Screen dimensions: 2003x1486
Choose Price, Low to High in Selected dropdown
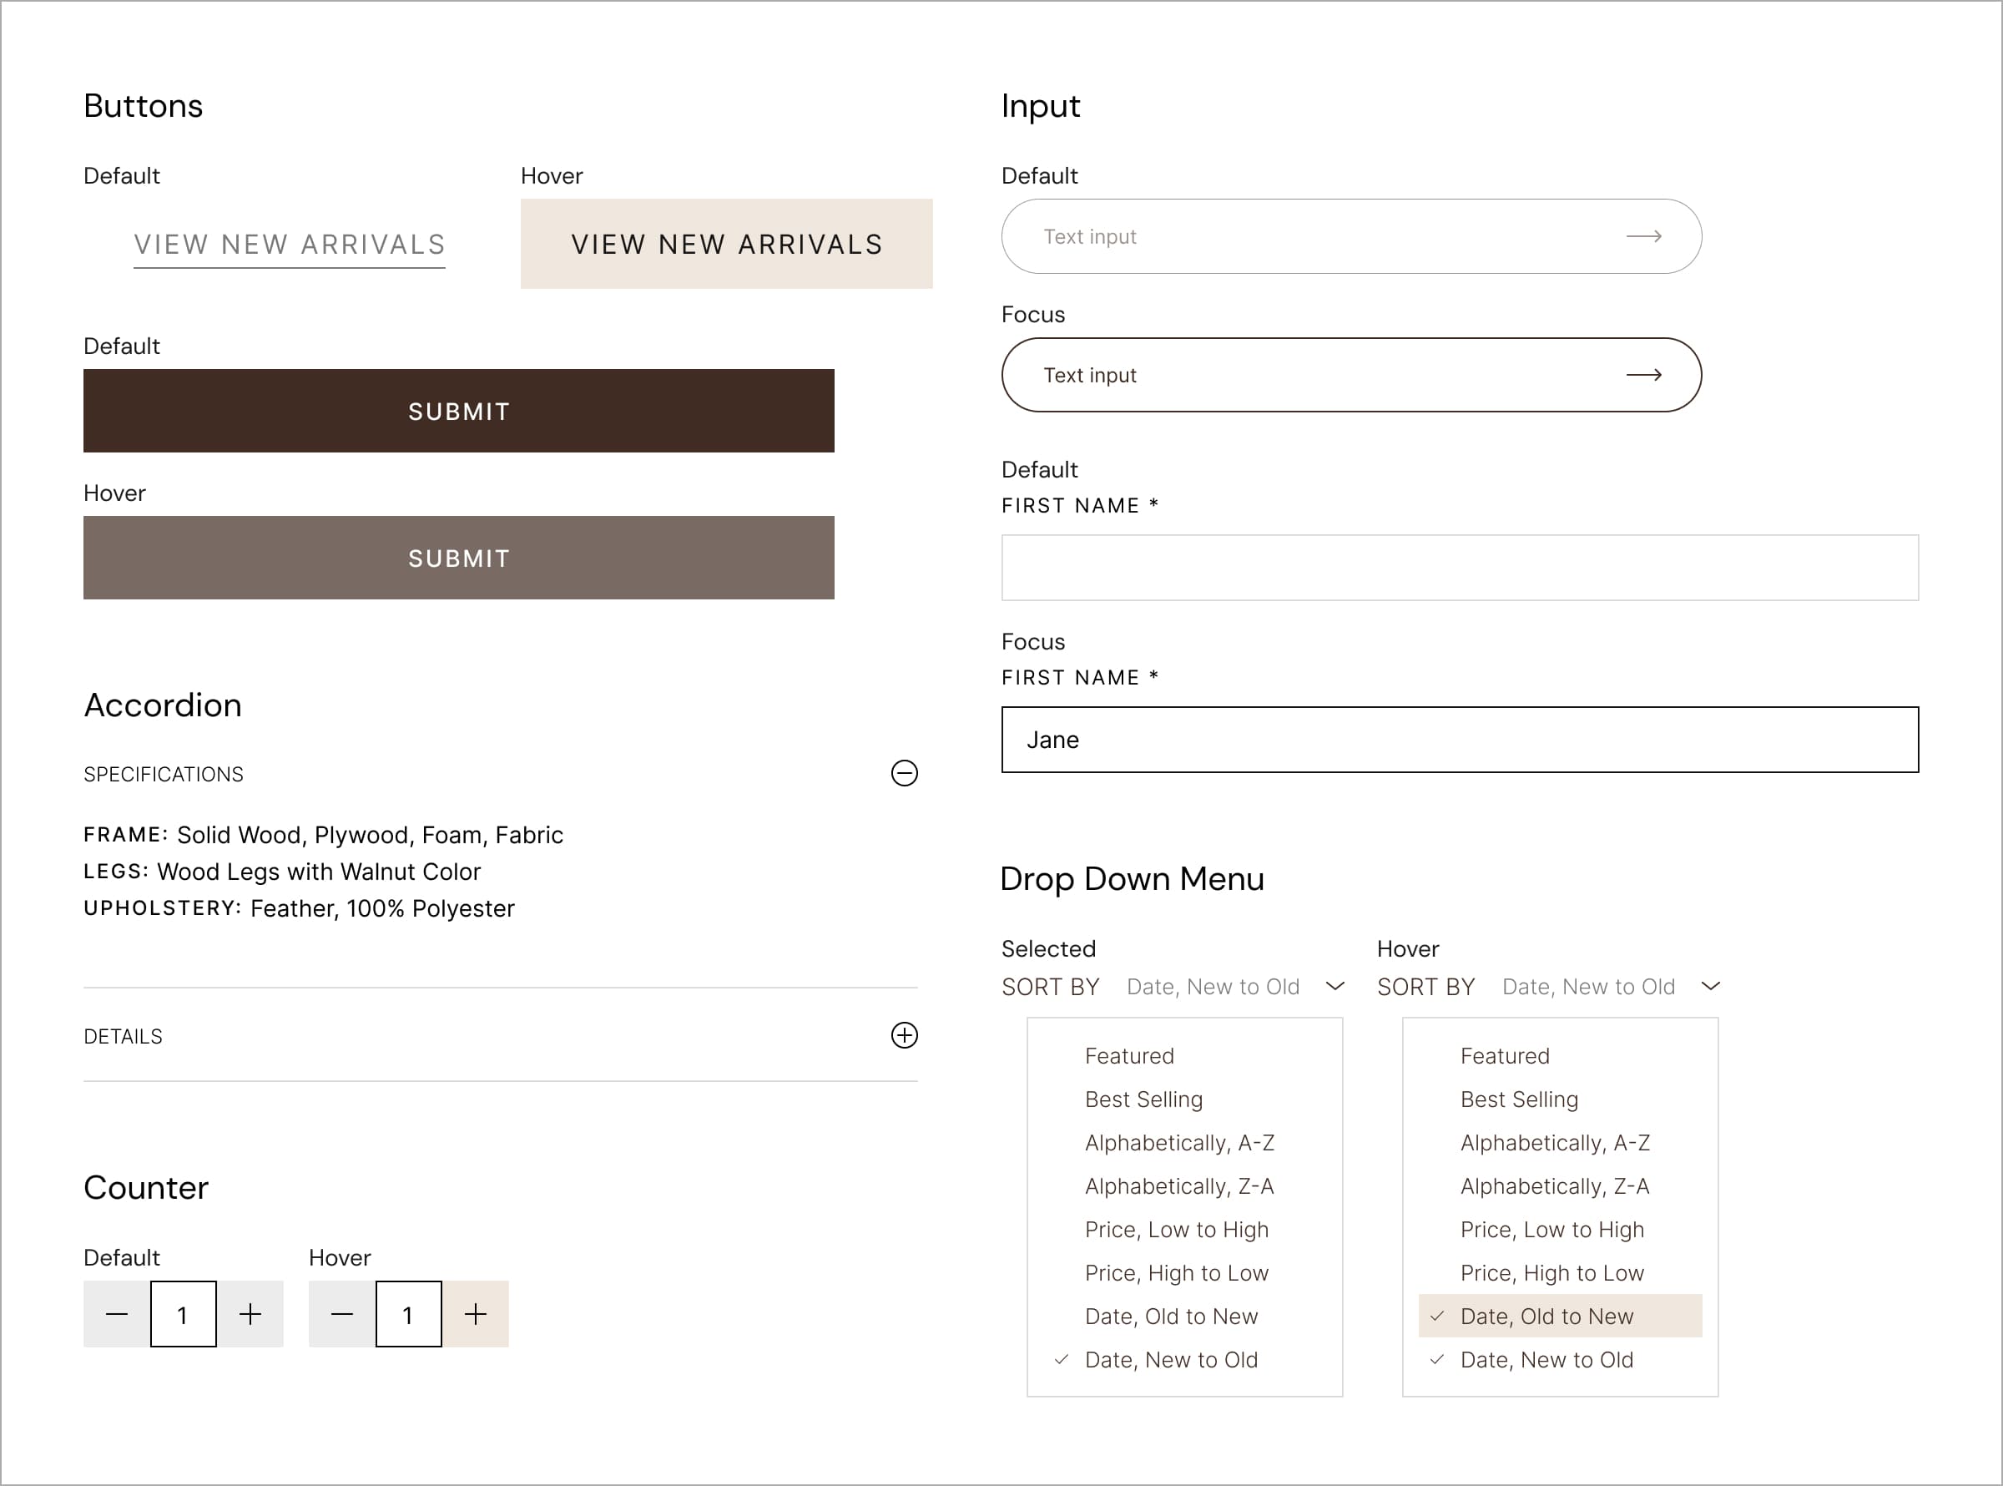[1185, 1230]
